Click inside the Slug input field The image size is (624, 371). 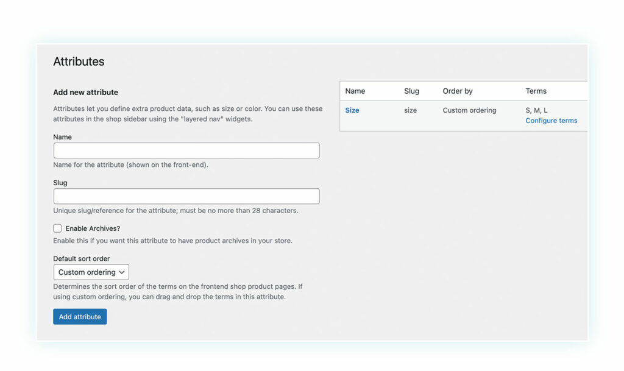click(x=186, y=196)
